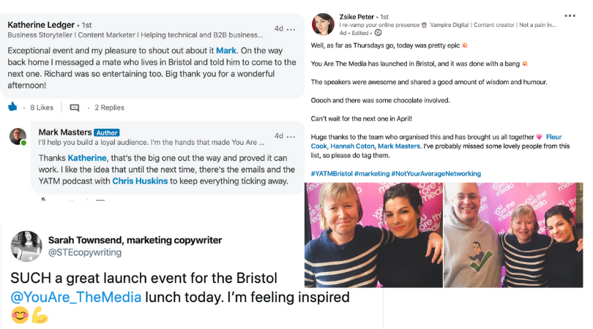The image size is (593, 329).
Task: Click the @YouAre_TheMedia Twitter handle
Action: [76, 298]
